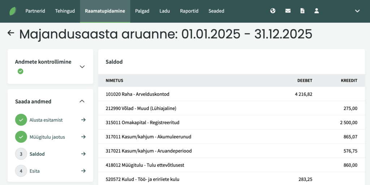Click Alusta esitamist green check circle
370x185 pixels.
(21, 120)
